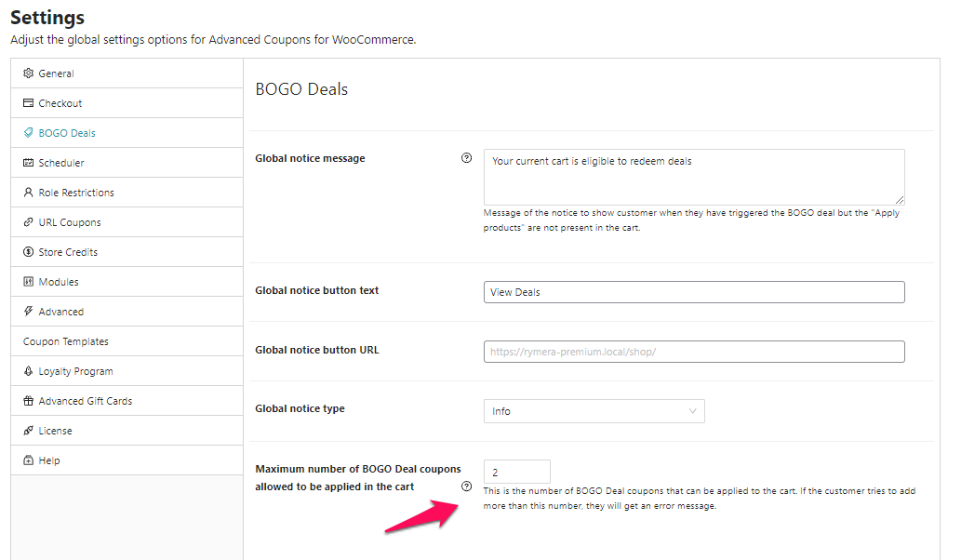Open the BOGO Deals settings tab

tap(67, 133)
